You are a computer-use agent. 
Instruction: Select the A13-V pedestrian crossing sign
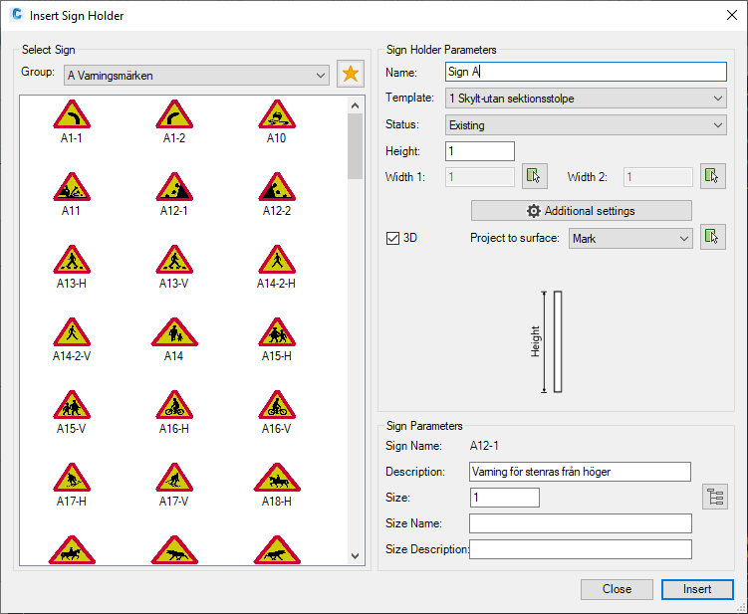pyautogui.click(x=174, y=267)
